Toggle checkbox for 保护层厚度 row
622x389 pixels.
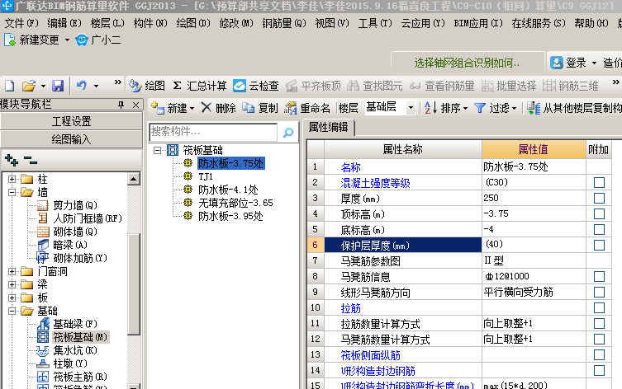(599, 245)
